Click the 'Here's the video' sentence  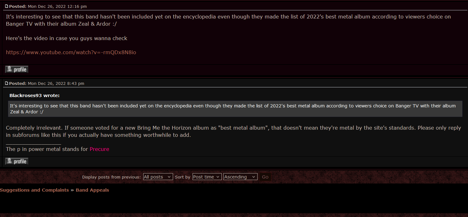pyautogui.click(x=67, y=38)
